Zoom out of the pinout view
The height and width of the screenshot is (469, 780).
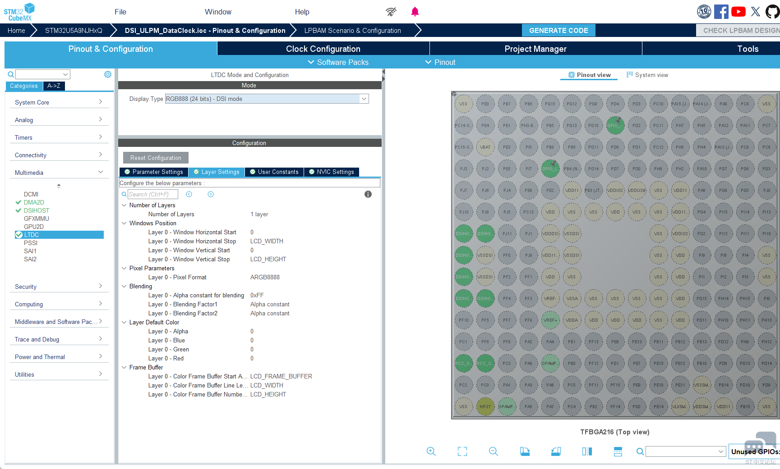click(494, 451)
